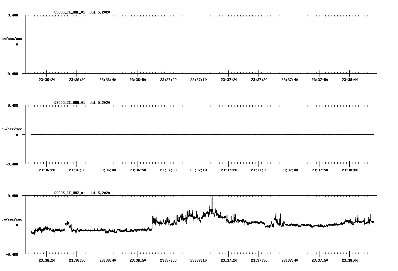Click 23:36:30 time label under HNN chart

(x=77, y=170)
